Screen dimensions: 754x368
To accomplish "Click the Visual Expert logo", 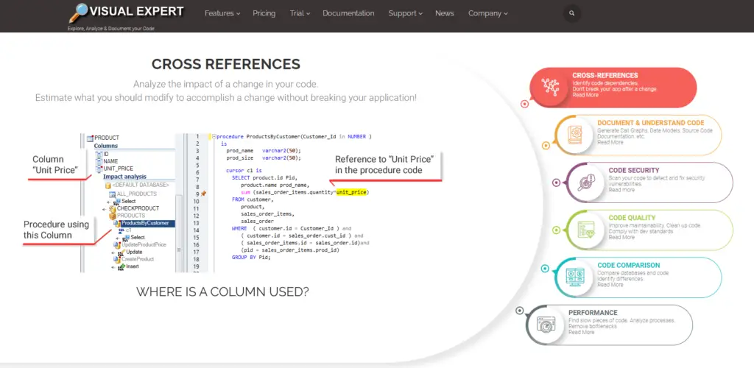I will click(x=126, y=13).
